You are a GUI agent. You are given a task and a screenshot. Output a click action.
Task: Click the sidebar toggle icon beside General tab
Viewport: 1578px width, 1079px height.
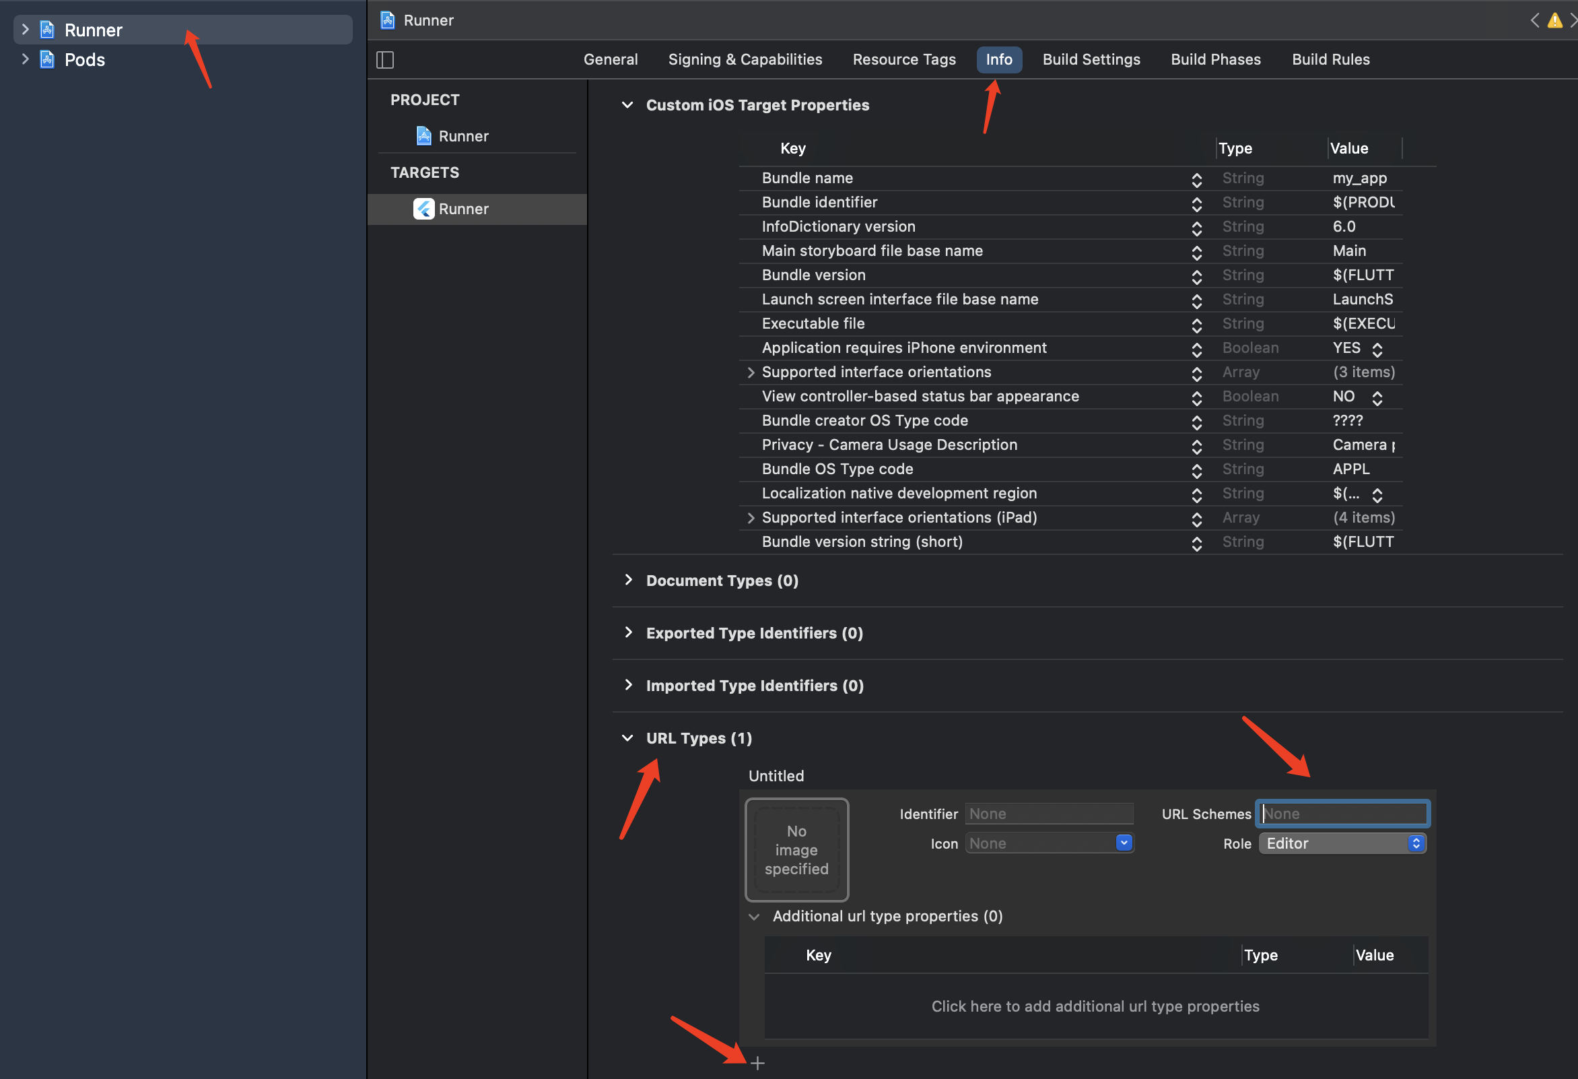pos(385,60)
